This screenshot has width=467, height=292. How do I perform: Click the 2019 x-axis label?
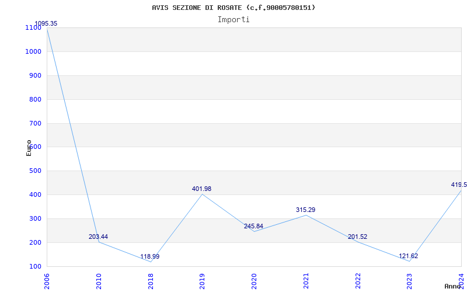click(202, 281)
